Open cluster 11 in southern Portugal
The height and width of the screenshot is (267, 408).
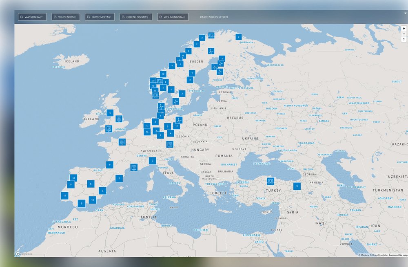[64, 195]
